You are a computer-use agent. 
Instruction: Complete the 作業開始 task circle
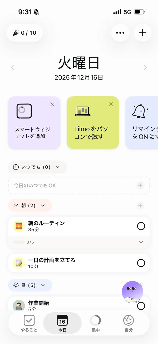point(141,306)
